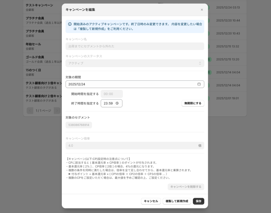
Task: Open the 年始セール campaign row
Action: (x=41, y=46)
